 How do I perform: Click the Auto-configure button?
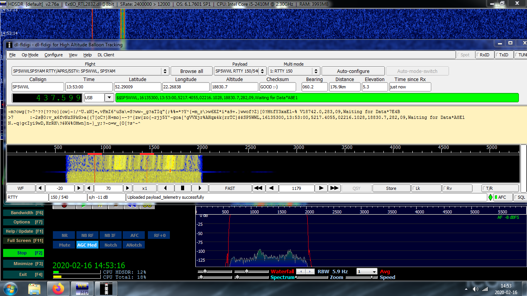(x=353, y=71)
